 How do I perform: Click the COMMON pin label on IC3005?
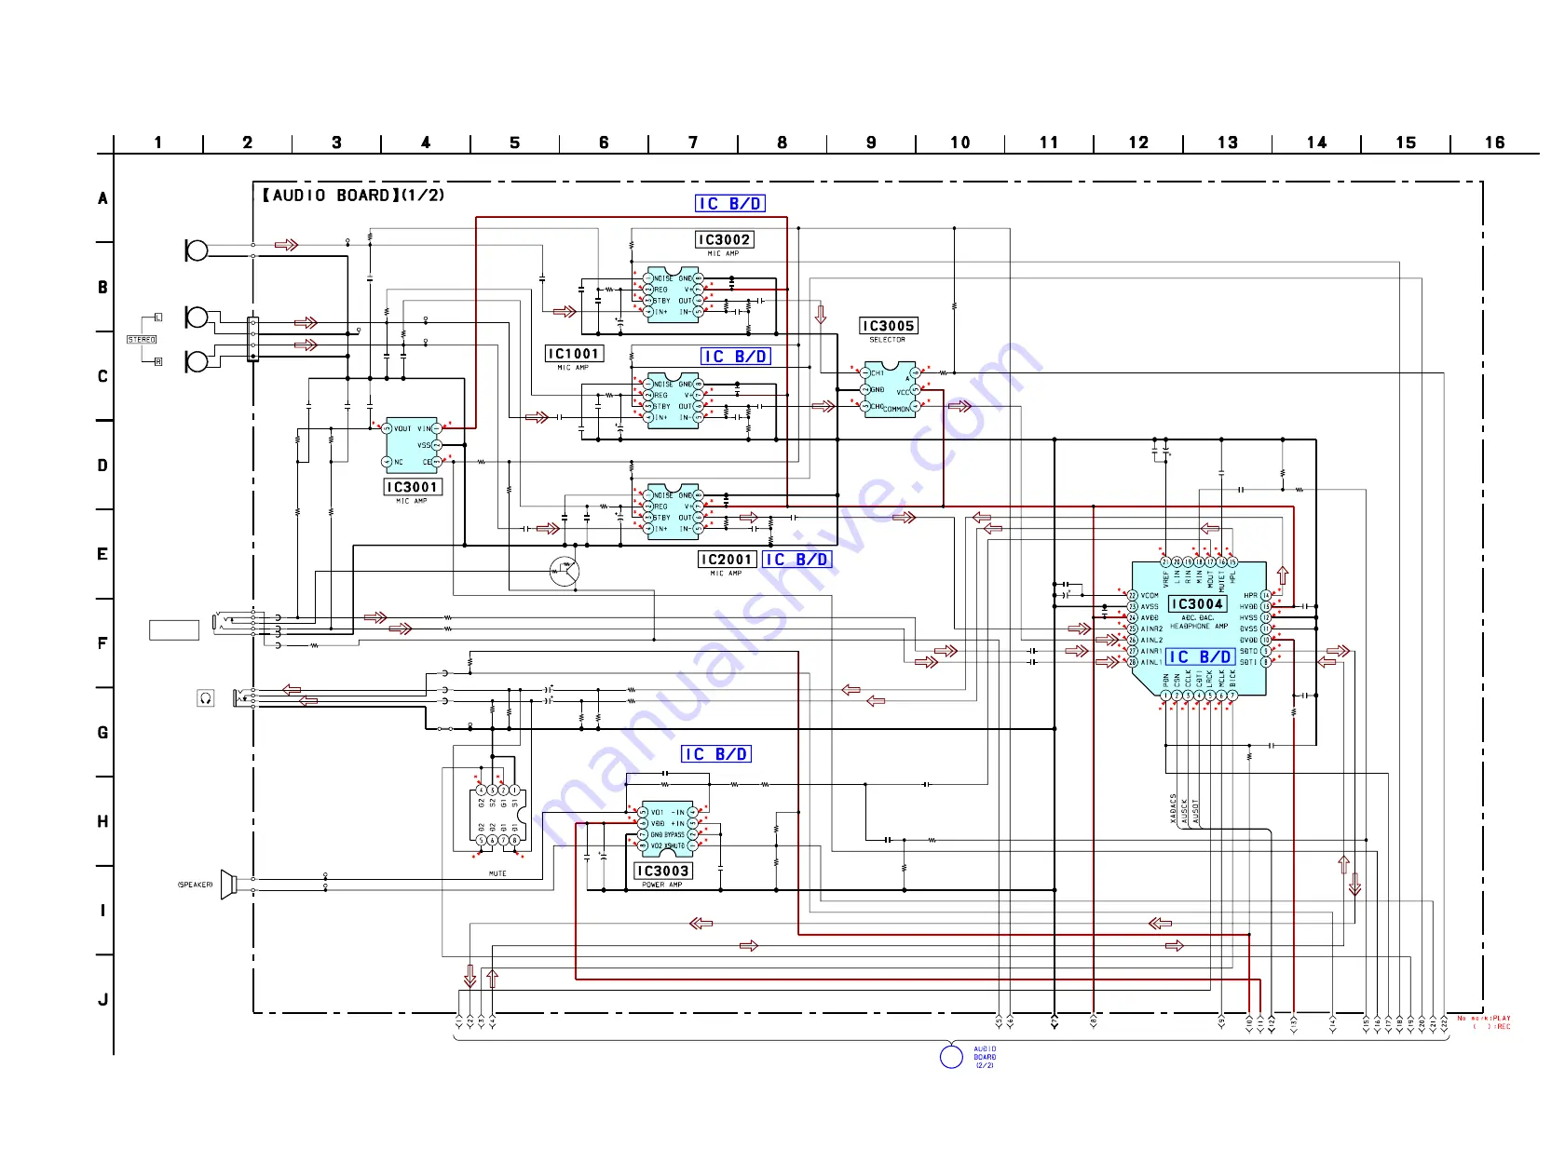pyautogui.click(x=897, y=410)
